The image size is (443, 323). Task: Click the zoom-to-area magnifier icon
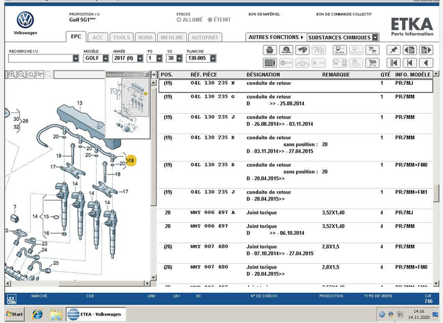(30, 75)
